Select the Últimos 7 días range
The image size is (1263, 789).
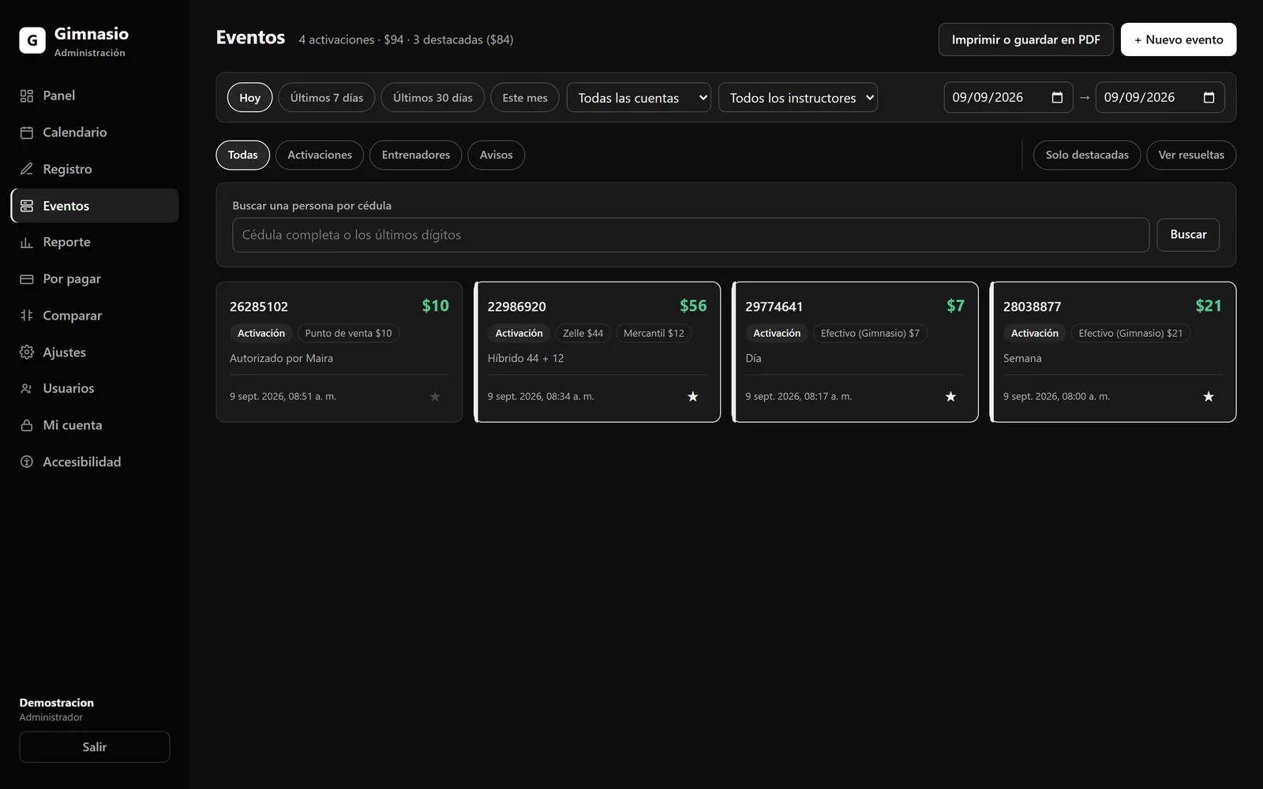click(x=327, y=98)
